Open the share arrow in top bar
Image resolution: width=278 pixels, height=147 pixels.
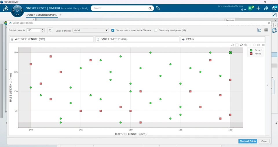tap(266, 8)
